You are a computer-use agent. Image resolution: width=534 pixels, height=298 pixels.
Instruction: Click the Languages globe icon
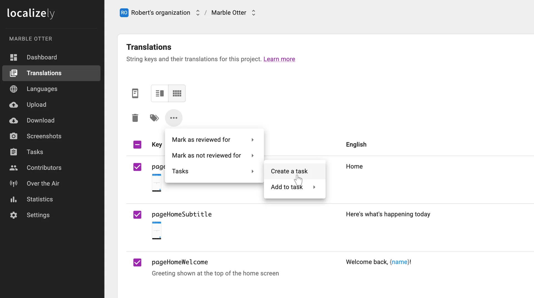[14, 89]
